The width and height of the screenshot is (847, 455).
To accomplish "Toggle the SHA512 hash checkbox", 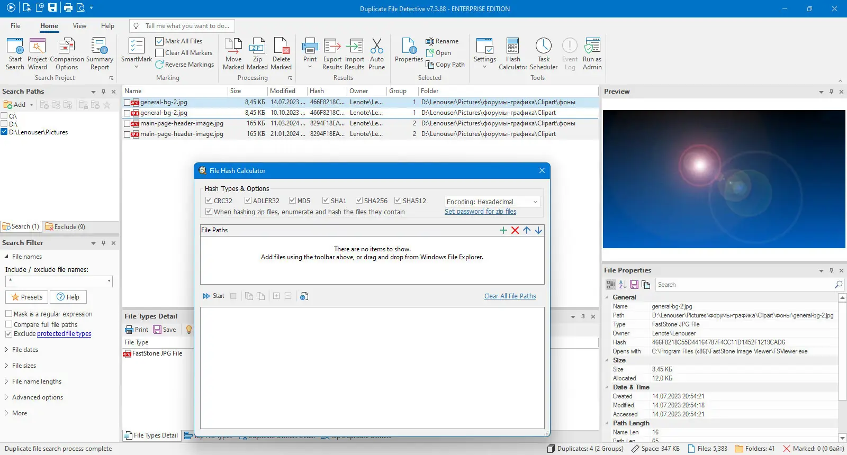I will click(398, 201).
